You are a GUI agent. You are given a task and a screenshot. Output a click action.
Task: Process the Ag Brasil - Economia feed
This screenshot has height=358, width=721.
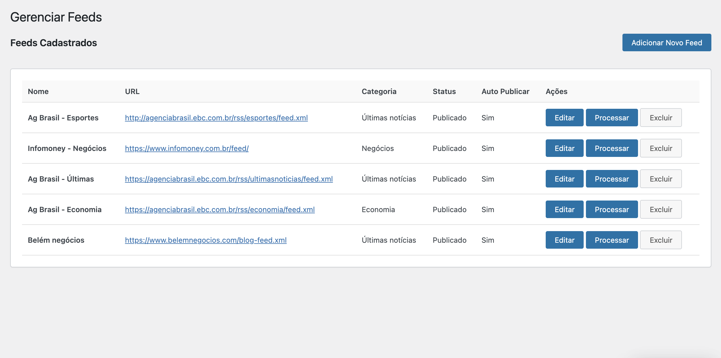(612, 209)
